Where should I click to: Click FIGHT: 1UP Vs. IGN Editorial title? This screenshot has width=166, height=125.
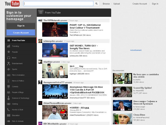(x=85, y=26)
